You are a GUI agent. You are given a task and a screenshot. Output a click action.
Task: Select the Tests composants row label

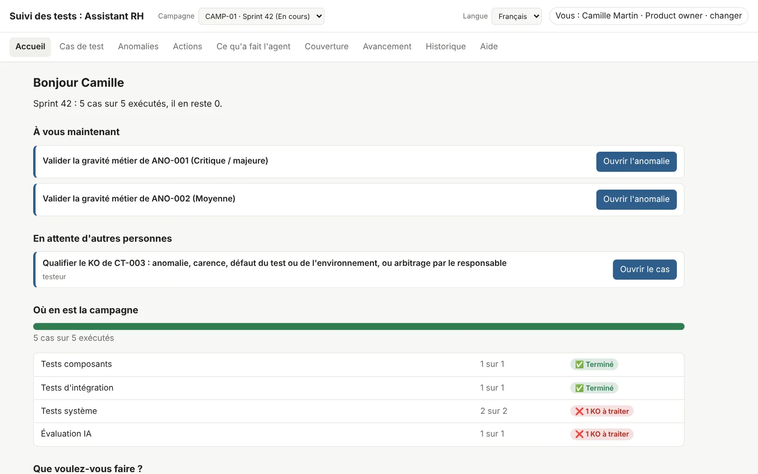coord(76,364)
